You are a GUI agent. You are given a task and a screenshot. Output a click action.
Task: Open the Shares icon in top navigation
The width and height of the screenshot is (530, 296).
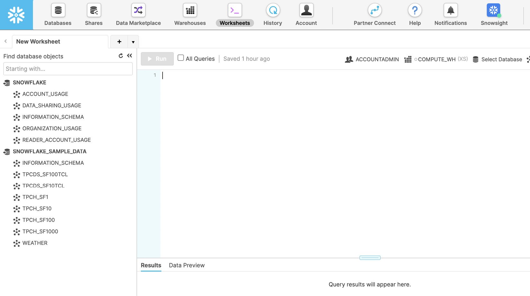tap(94, 10)
